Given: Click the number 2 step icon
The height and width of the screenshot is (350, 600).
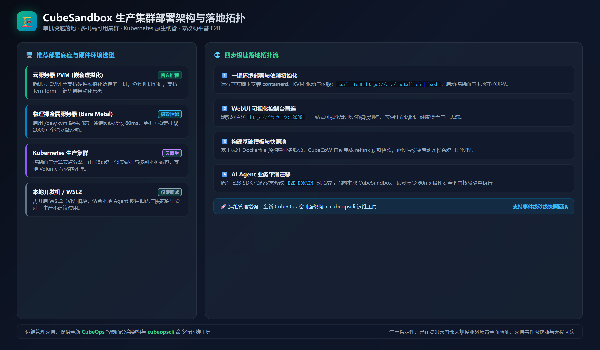Looking at the screenshot, I should click(x=224, y=109).
